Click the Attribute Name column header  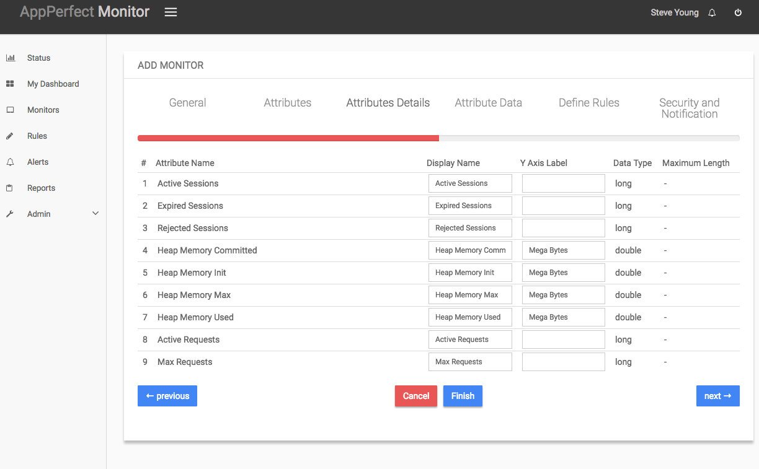pyautogui.click(x=185, y=163)
